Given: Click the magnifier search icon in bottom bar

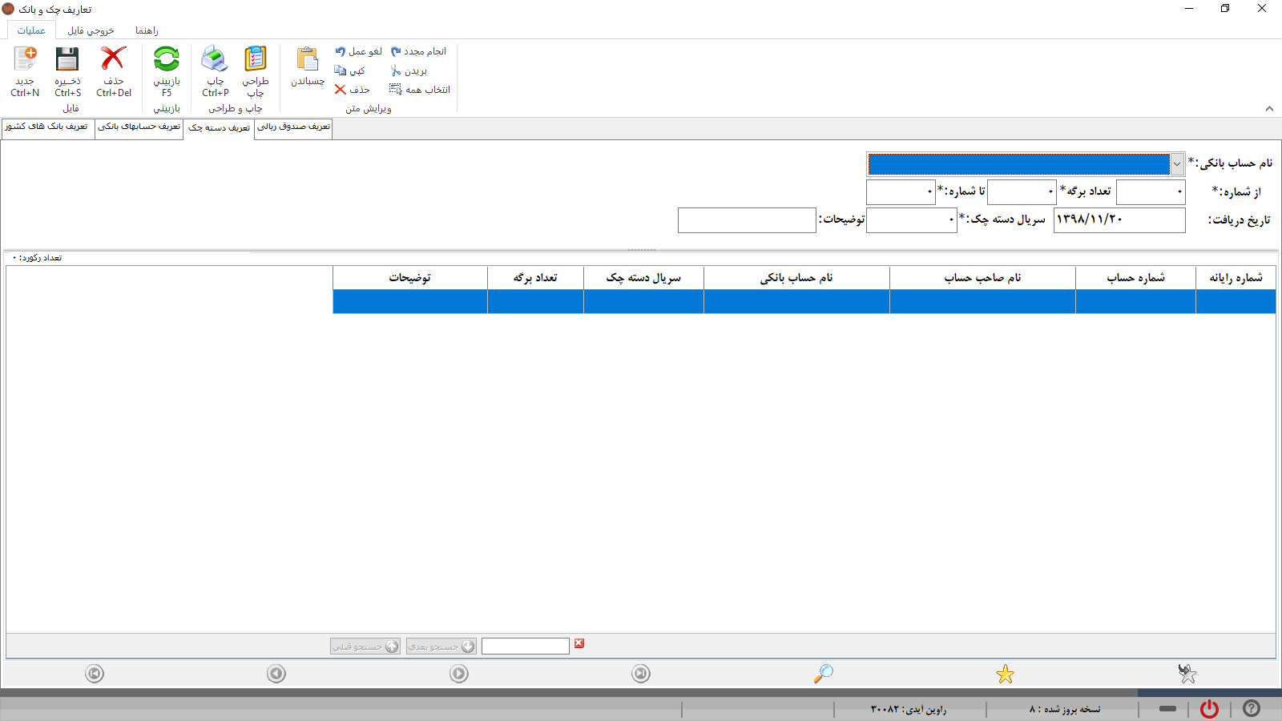Looking at the screenshot, I should [823, 674].
